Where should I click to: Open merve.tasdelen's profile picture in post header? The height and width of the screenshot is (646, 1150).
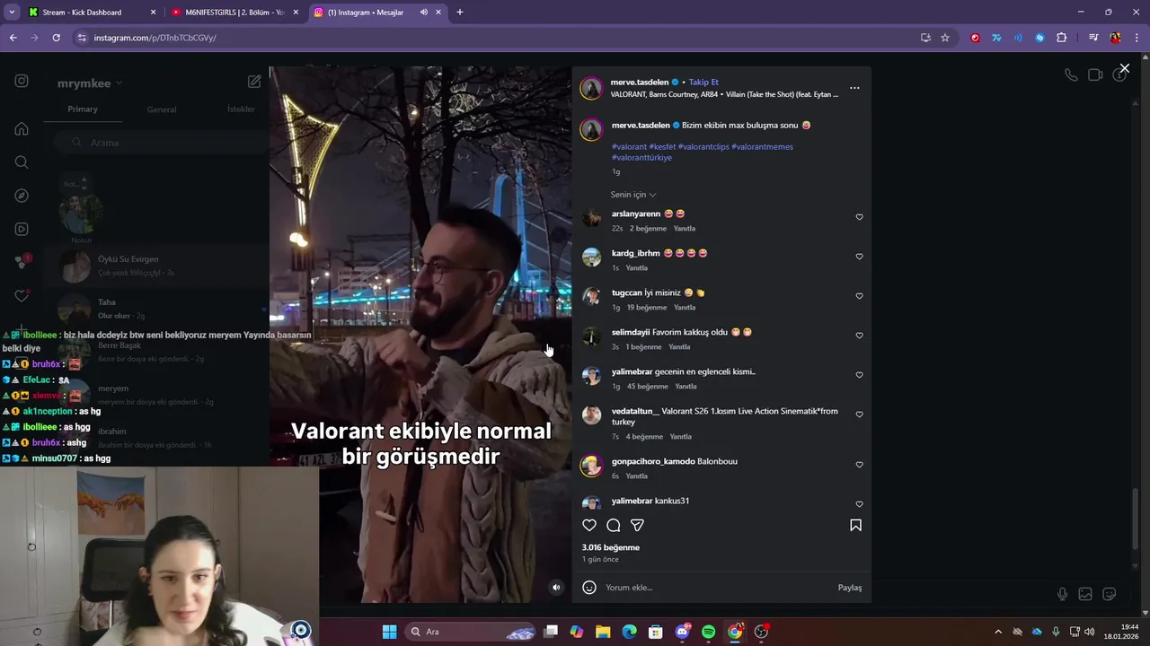[x=591, y=88]
